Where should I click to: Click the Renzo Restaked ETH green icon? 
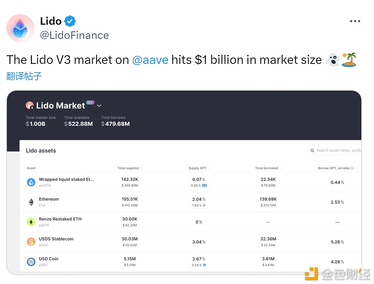click(x=31, y=222)
